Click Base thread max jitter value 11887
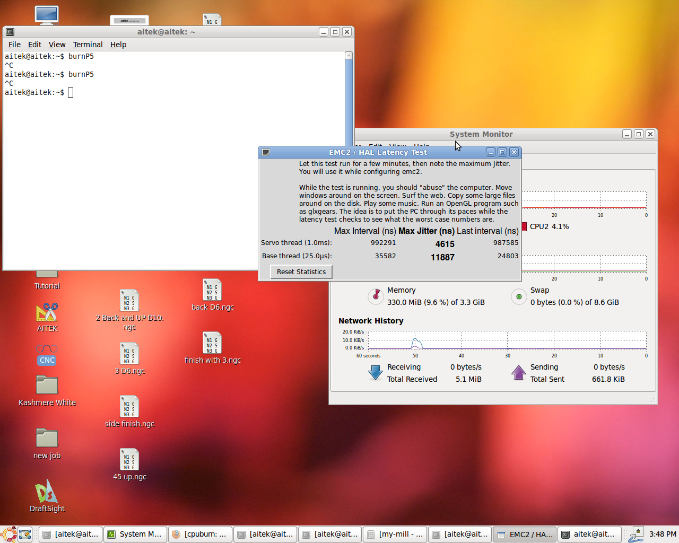 click(442, 257)
